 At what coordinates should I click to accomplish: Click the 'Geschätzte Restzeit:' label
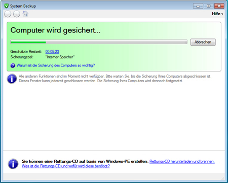coord(26,52)
